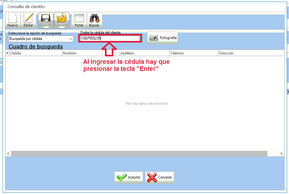Click the green check icon on Aceptar
Screen dimensions: 289x194
coord(121,177)
